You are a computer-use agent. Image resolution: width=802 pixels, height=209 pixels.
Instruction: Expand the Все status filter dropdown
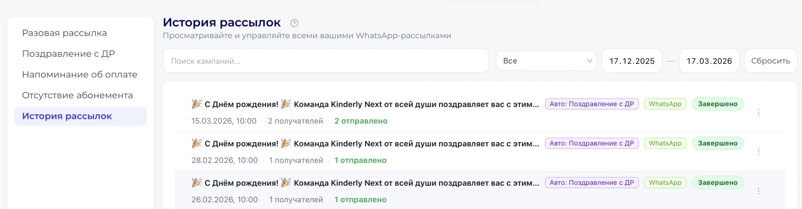pyautogui.click(x=546, y=61)
